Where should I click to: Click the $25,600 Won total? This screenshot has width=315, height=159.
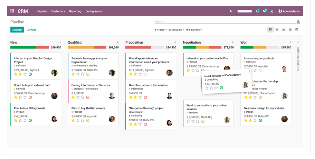pos(286,47)
